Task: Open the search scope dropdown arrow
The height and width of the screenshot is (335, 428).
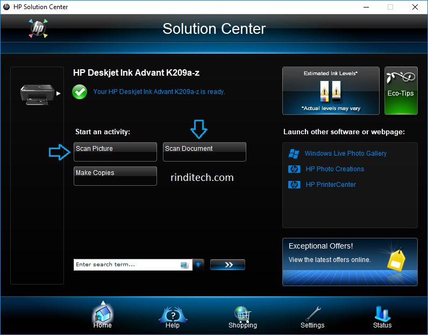Action: [198, 265]
